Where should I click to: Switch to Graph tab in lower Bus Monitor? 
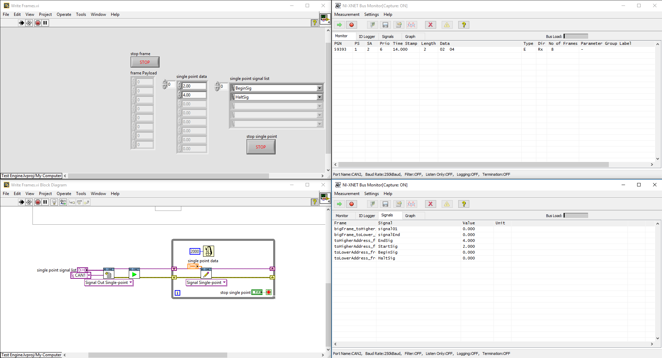click(410, 216)
